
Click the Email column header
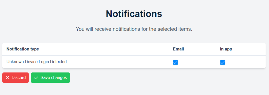click(x=178, y=49)
